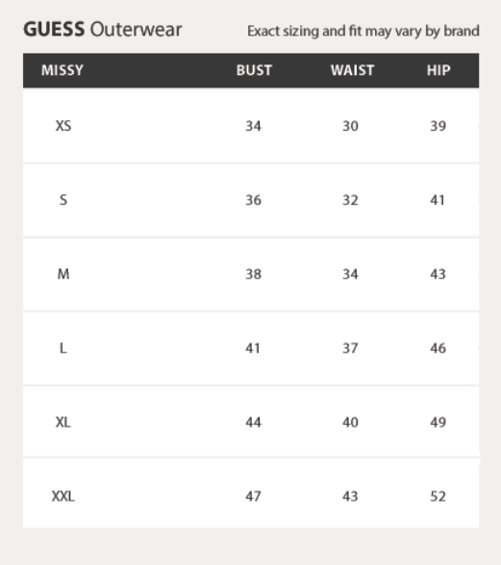Viewport: 501px width, 565px height.
Task: Click the XXL hip value 52
Action: click(438, 496)
